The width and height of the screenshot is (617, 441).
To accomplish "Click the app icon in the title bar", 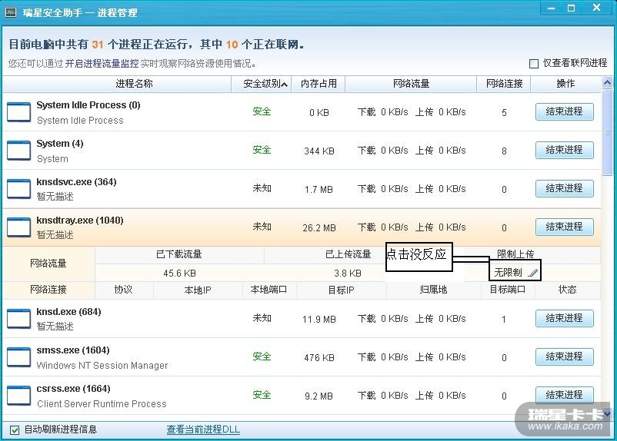I will pos(11,12).
